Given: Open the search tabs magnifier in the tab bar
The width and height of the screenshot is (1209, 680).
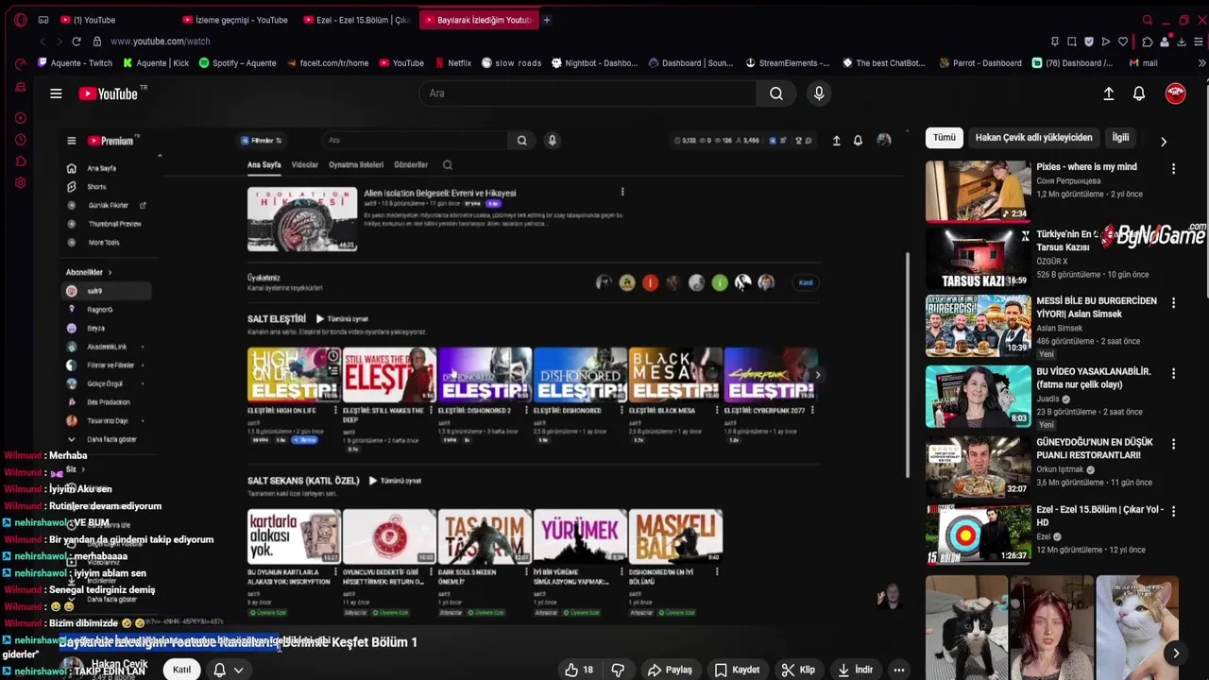Looking at the screenshot, I should pyautogui.click(x=1148, y=20).
